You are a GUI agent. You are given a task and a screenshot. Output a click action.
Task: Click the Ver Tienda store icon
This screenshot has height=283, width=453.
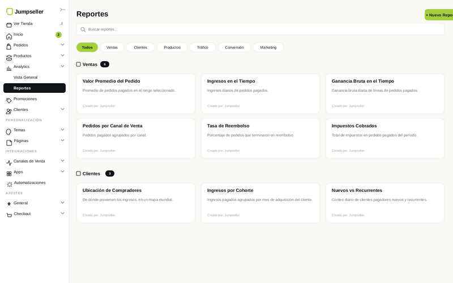(9, 25)
